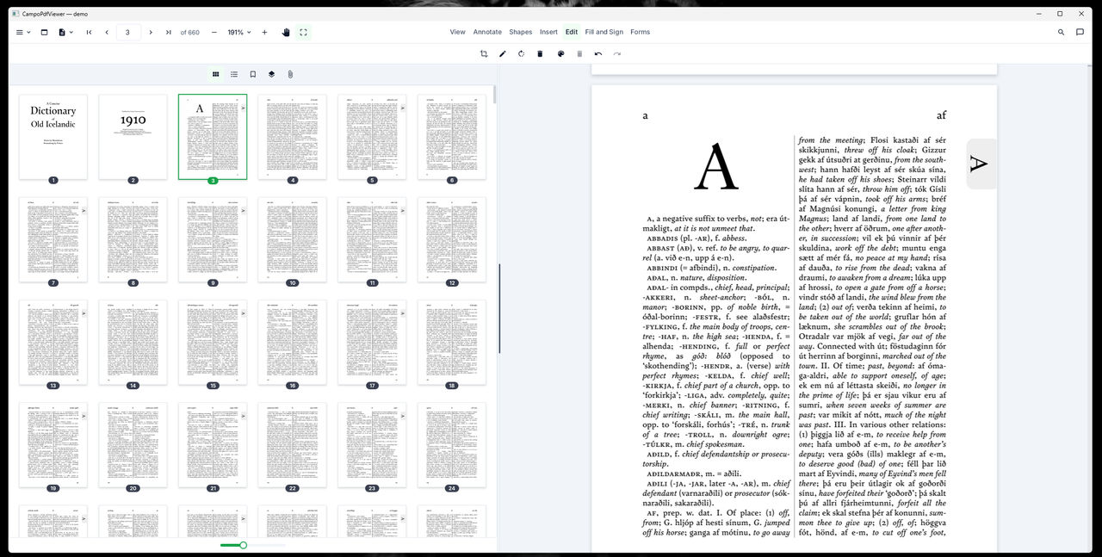This screenshot has width=1102, height=557.
Task: Open page 17 thumbnail
Action: coord(372,342)
